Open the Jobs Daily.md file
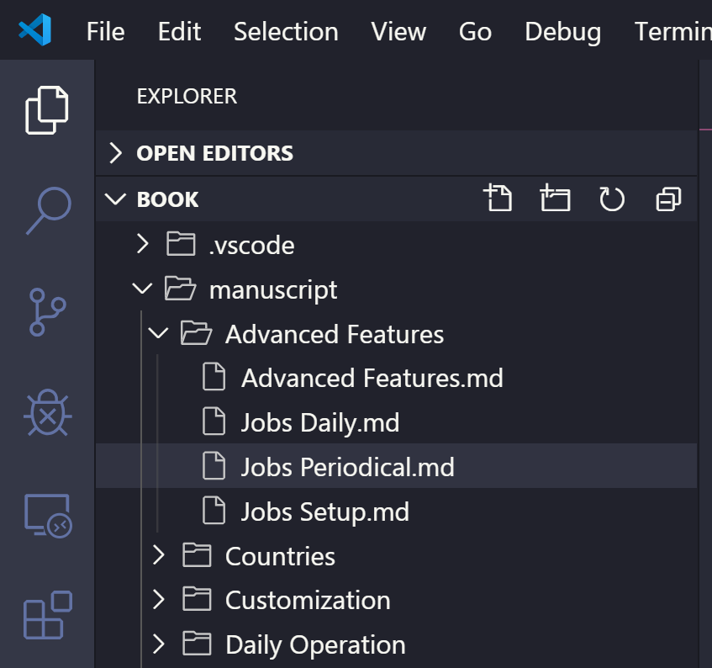712x668 pixels. pyautogui.click(x=396, y=422)
